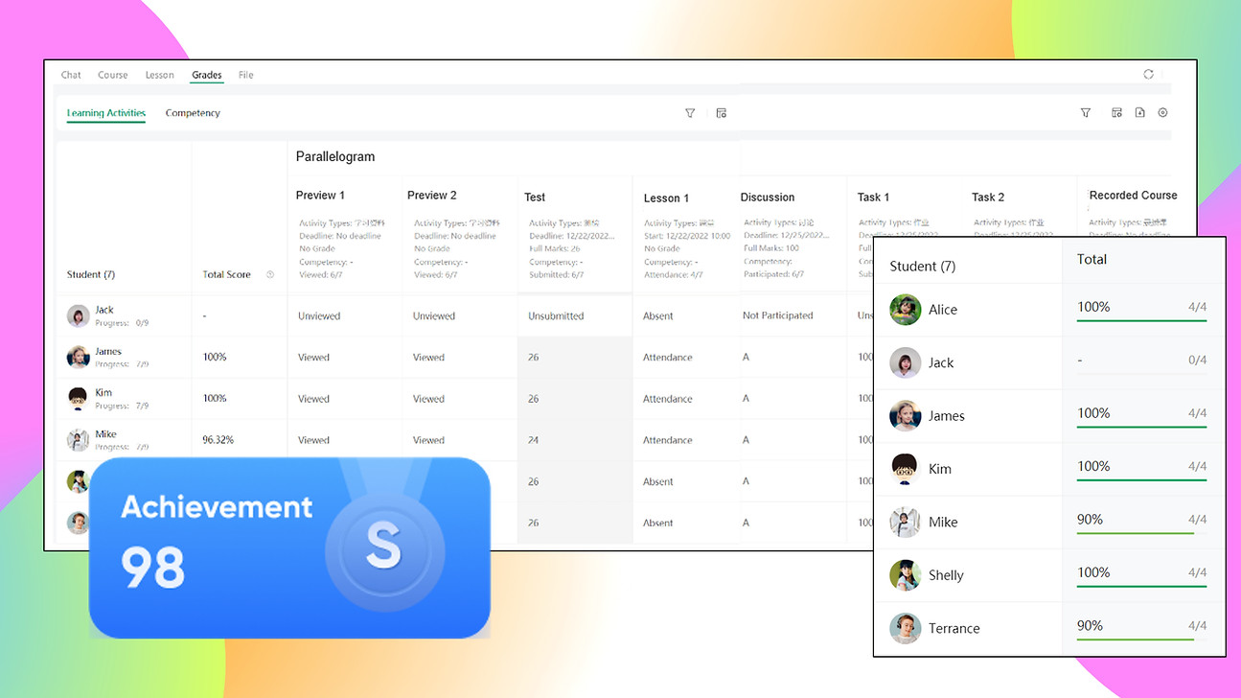Click Alice's 100% progress bar
Image resolution: width=1241 pixels, height=698 pixels.
(1141, 319)
